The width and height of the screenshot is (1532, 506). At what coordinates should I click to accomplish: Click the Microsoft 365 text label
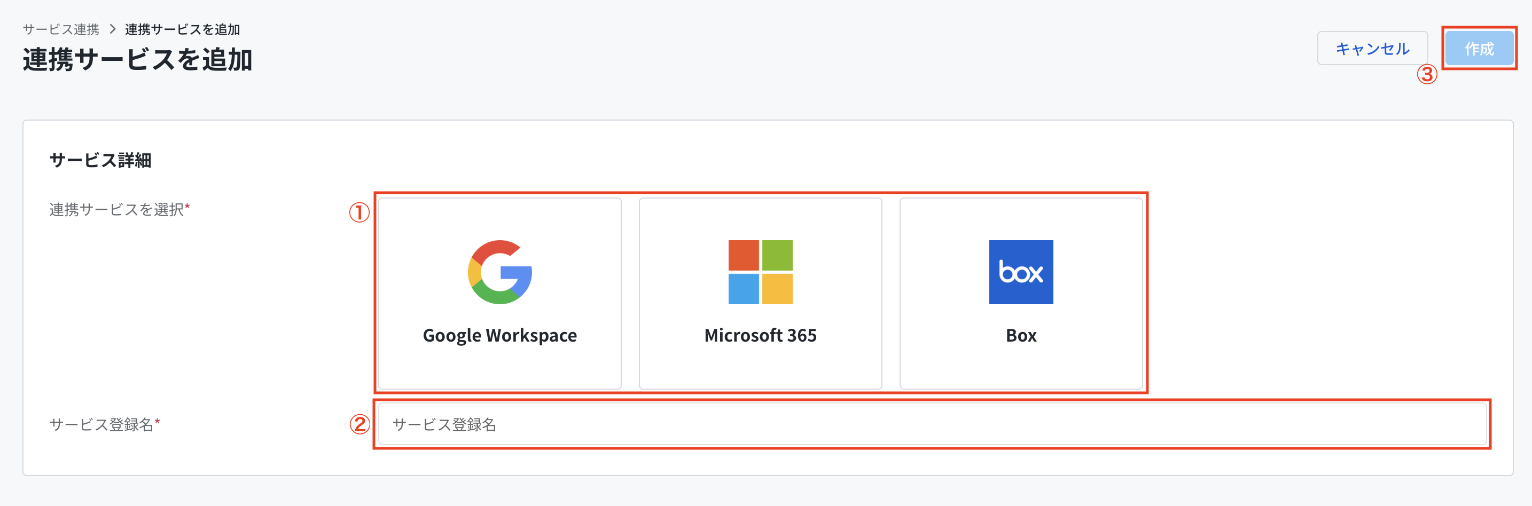tap(760, 335)
